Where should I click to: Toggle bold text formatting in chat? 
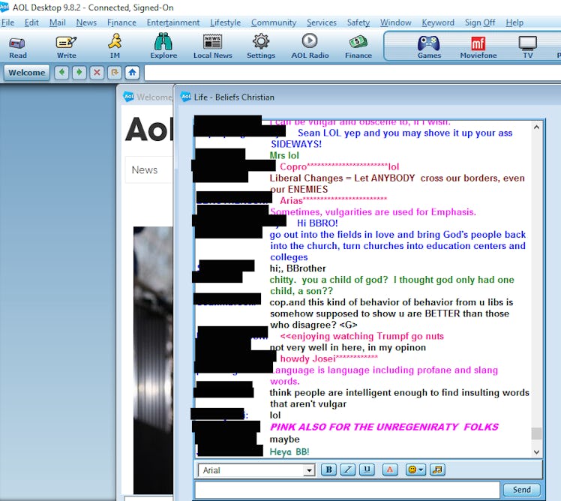coord(328,469)
